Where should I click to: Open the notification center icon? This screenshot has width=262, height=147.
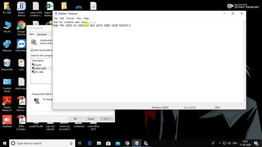tap(256, 143)
